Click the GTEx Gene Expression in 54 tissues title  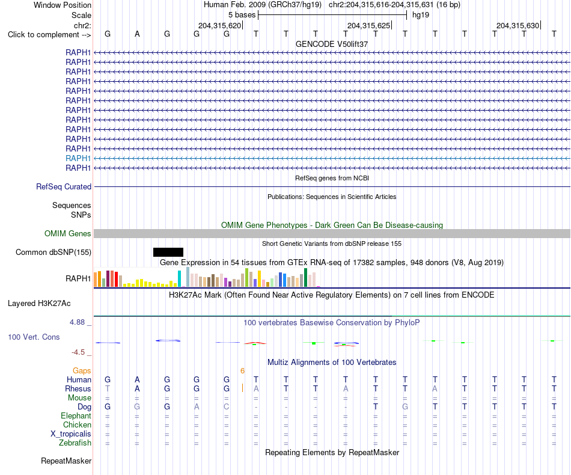(332, 263)
